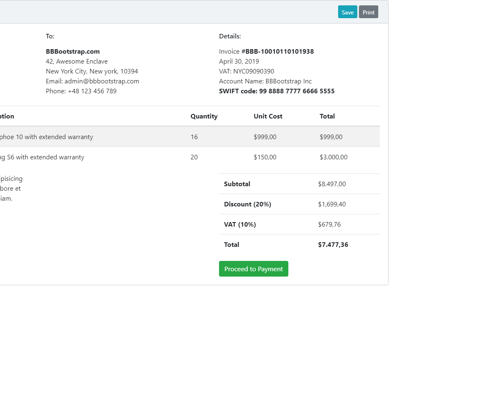Select the SWIFT code line
This screenshot has width=495, height=393.
coord(277,91)
